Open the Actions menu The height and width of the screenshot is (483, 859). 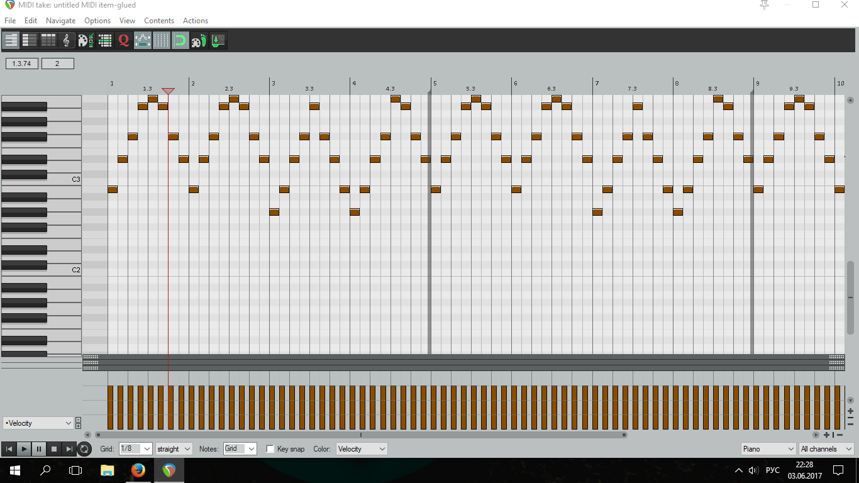pyautogui.click(x=196, y=21)
